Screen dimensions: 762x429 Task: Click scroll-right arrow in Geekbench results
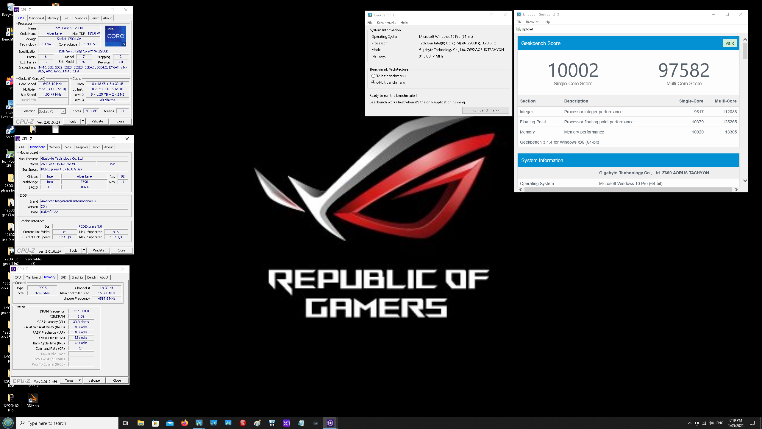[736, 189]
